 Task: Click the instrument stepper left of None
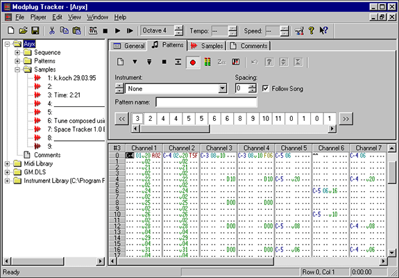coord(119,88)
